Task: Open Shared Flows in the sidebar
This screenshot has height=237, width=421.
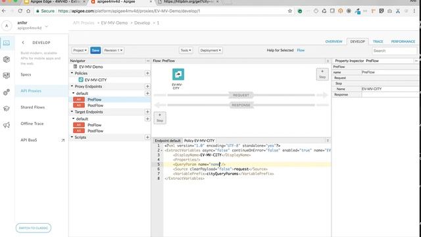Action: (x=32, y=107)
